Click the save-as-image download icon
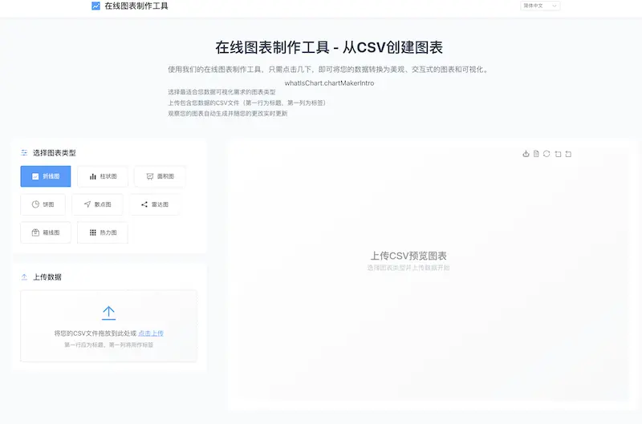Viewport: 642px width, 424px height. pos(526,154)
